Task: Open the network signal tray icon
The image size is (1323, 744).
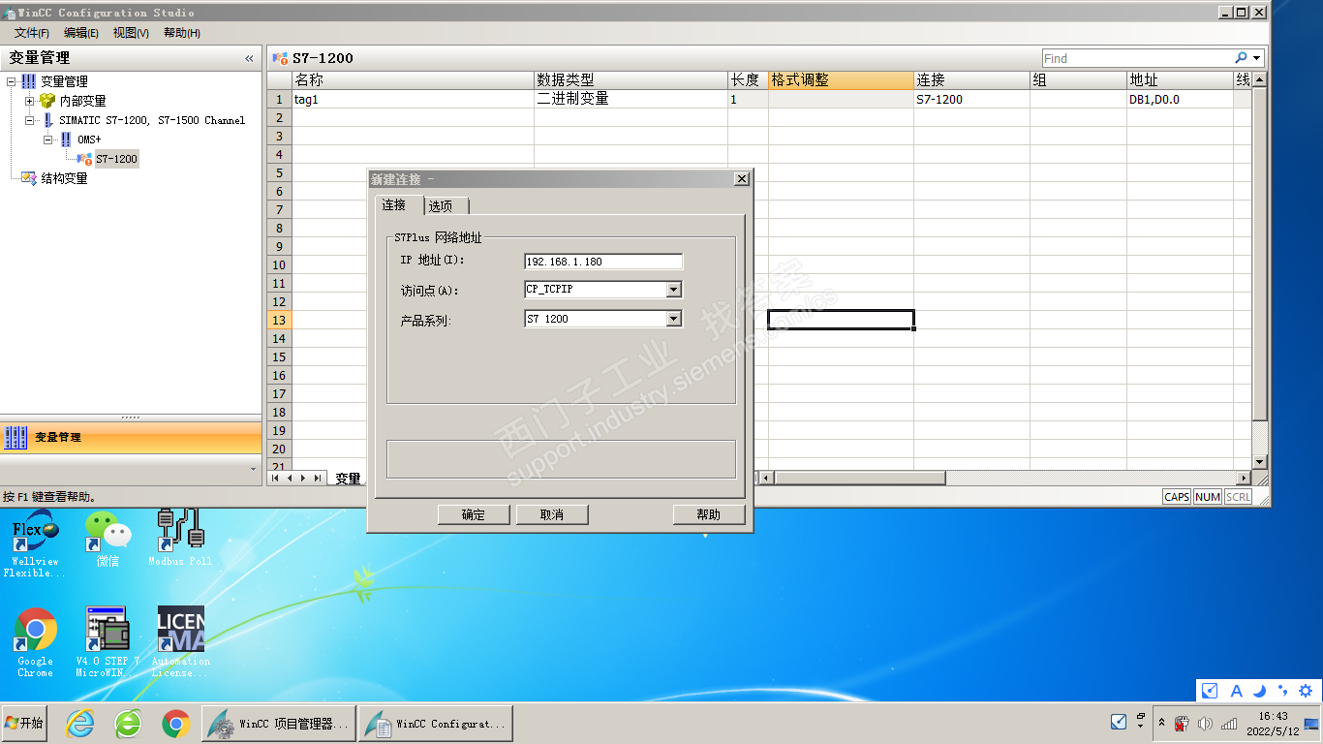Action: pyautogui.click(x=1229, y=724)
